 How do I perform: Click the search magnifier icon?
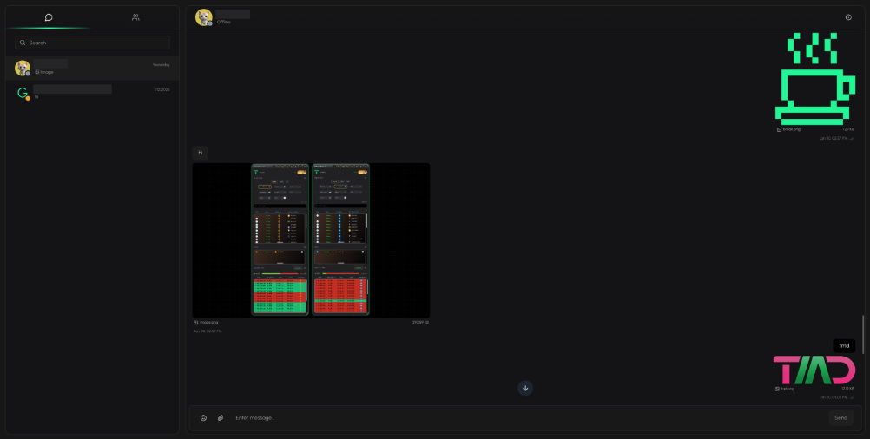tap(23, 43)
